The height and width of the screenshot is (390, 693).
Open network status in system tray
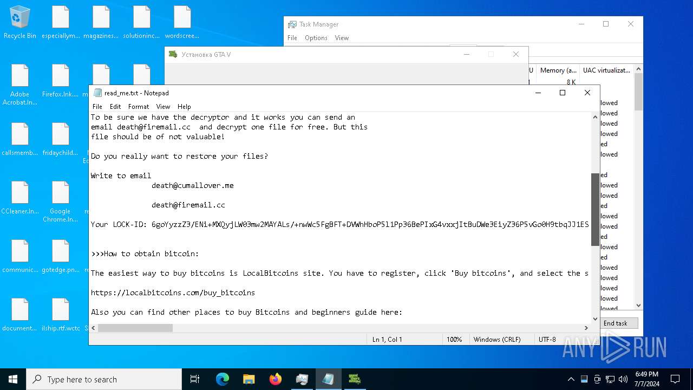click(x=610, y=379)
